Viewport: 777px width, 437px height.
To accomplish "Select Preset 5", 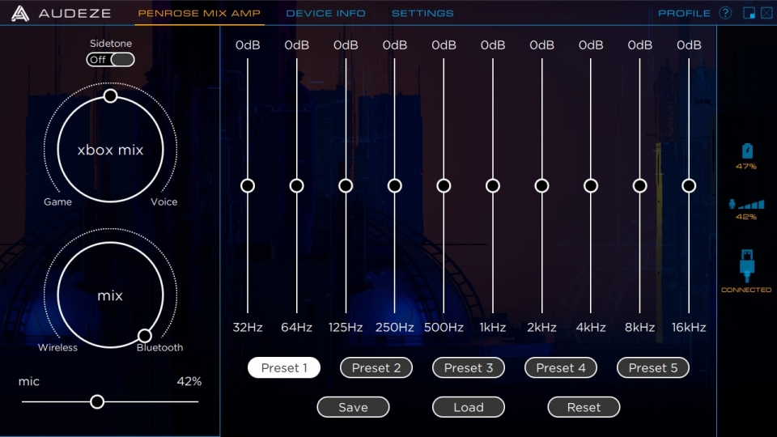I will [x=652, y=367].
